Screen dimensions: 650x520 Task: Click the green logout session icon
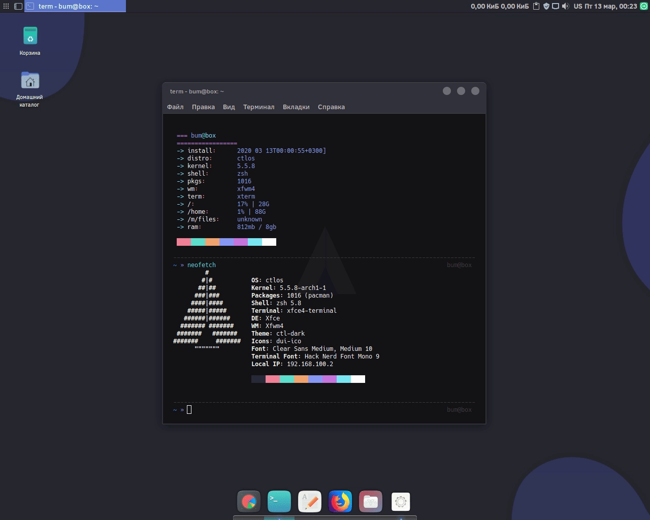[x=644, y=6]
